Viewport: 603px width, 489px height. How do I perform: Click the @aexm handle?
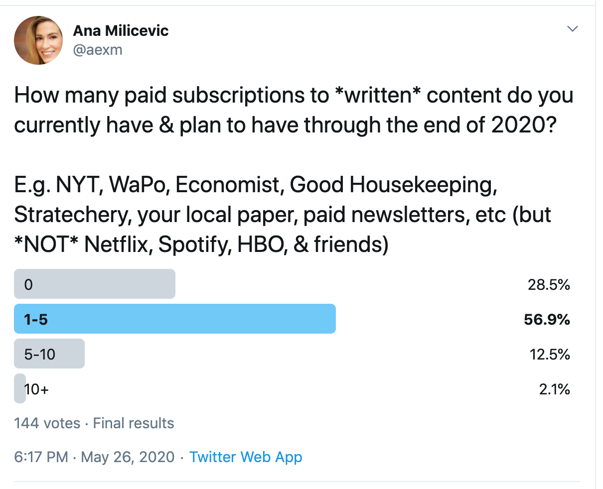pyautogui.click(x=98, y=50)
